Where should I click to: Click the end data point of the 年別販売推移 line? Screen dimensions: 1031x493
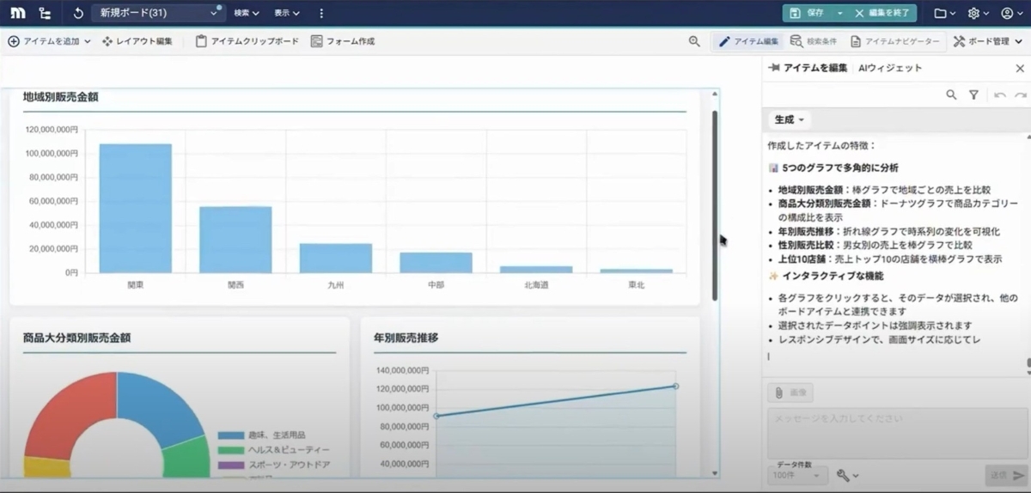(675, 386)
